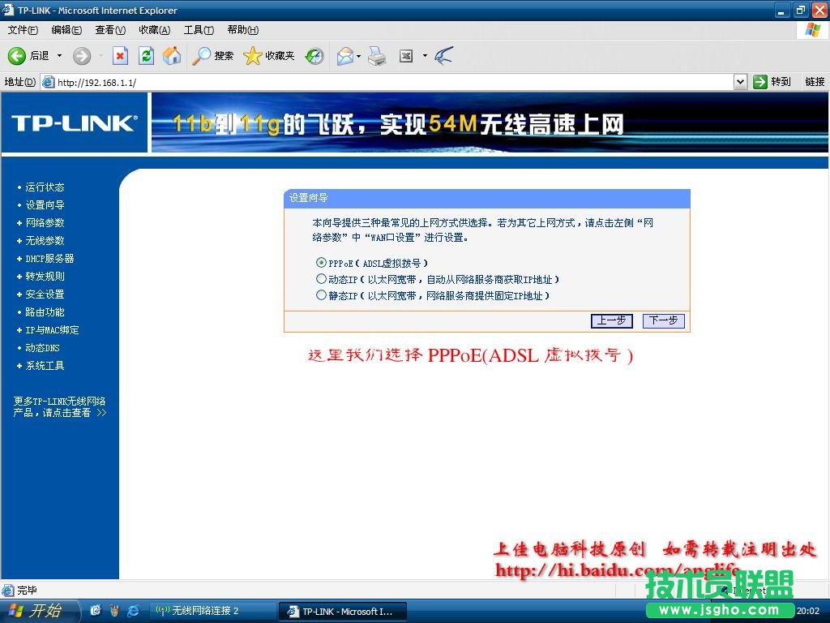This screenshot has height=623, width=830.
Task: Open the address bar history dropdown
Action: tap(740, 81)
